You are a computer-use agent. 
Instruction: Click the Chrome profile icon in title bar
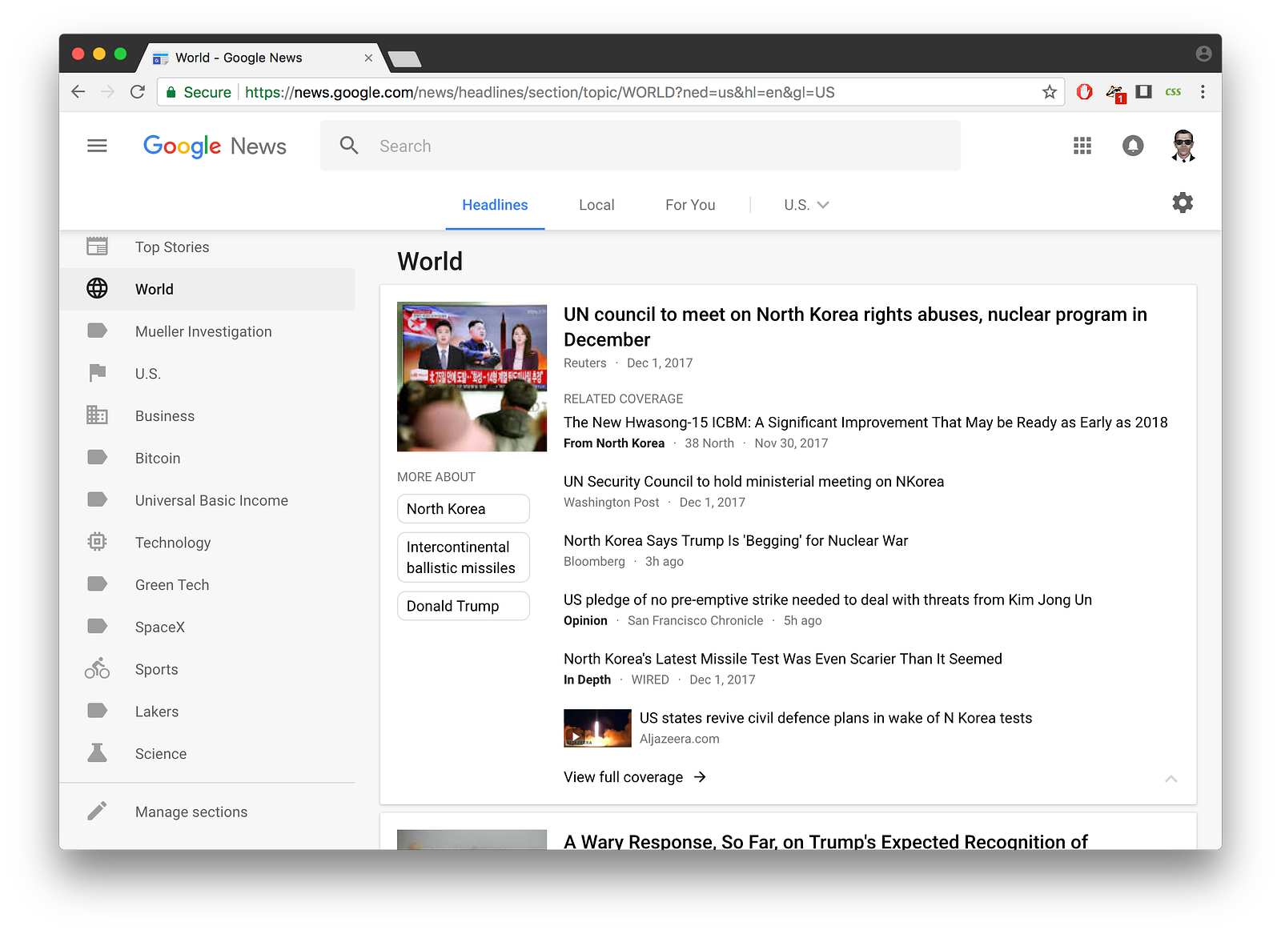[1203, 54]
